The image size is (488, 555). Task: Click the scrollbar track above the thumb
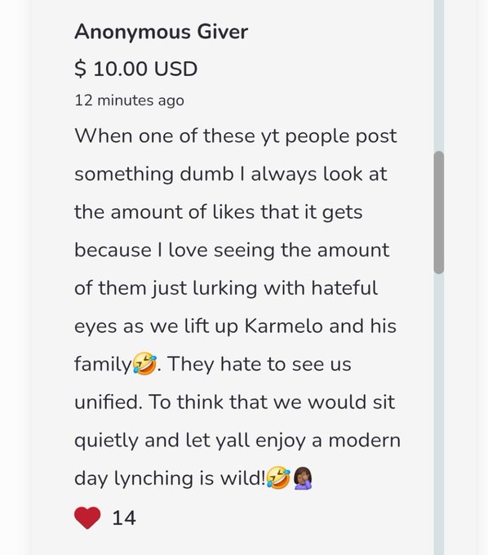coord(439,75)
